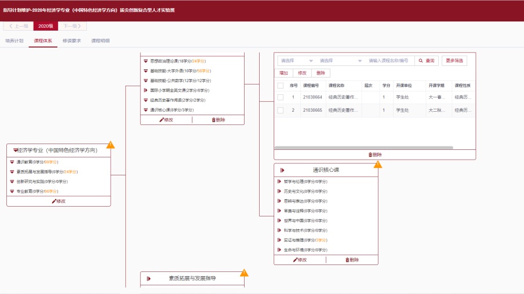Switch to the 课程明细 tab
The width and height of the screenshot is (524, 294).
[x=100, y=41]
